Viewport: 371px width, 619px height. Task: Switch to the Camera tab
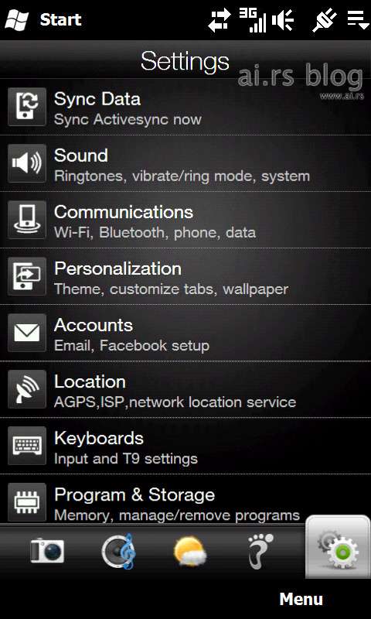pos(47,552)
